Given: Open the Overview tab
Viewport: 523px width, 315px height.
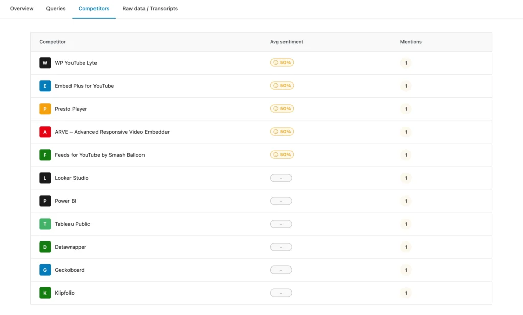Looking at the screenshot, I should [21, 9].
